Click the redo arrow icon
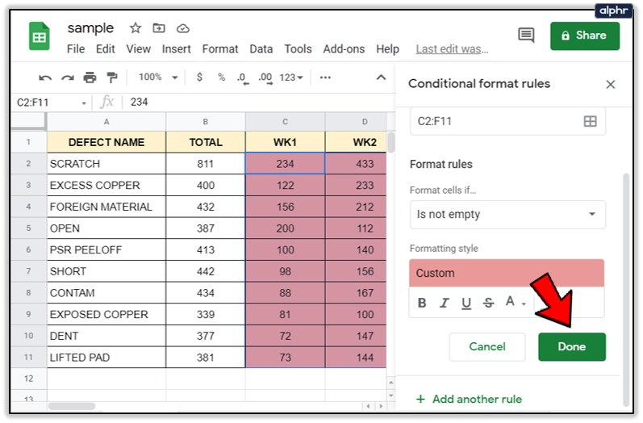 point(68,77)
